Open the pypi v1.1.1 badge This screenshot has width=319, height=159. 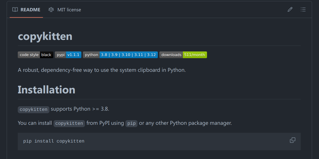click(x=68, y=55)
